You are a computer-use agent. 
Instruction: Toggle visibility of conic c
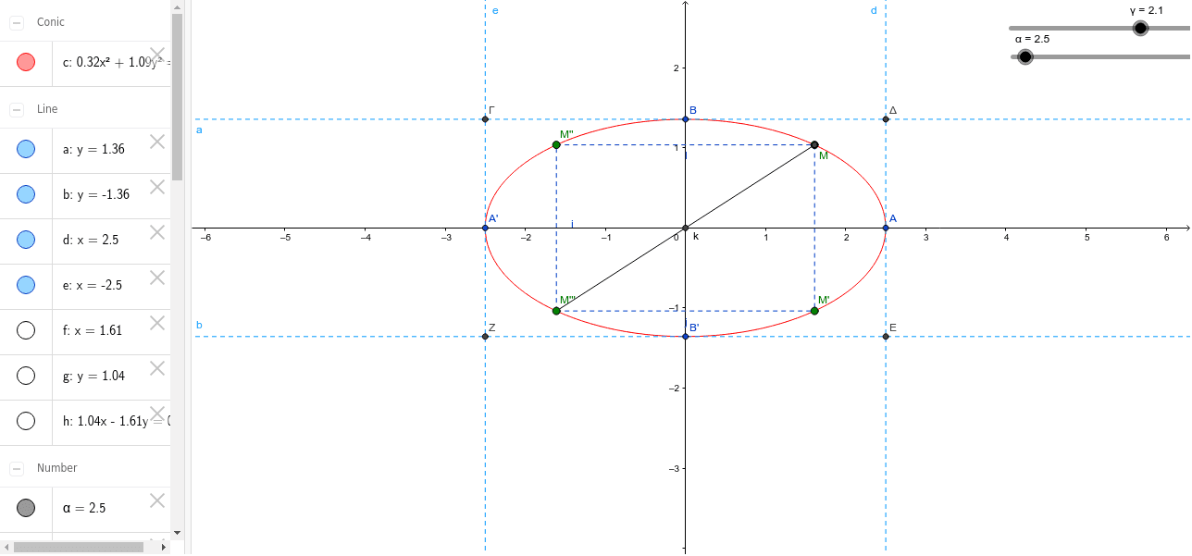26,63
